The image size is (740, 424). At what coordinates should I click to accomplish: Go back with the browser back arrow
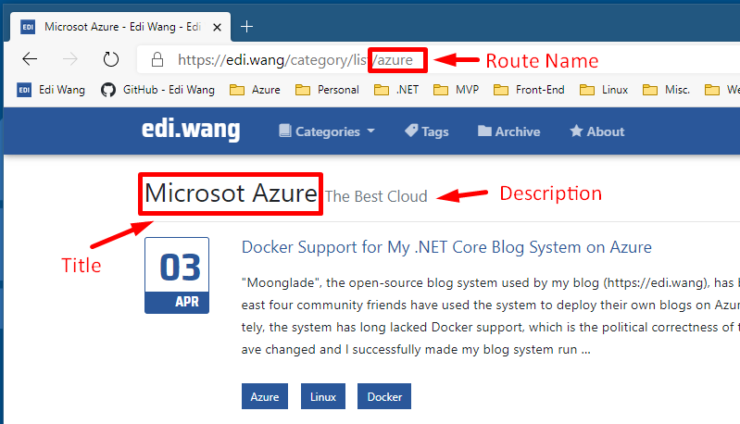[30, 59]
